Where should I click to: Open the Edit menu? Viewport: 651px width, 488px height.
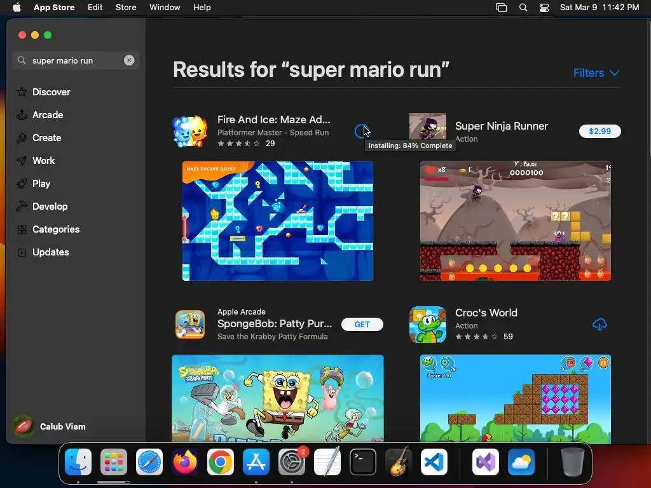95,8
